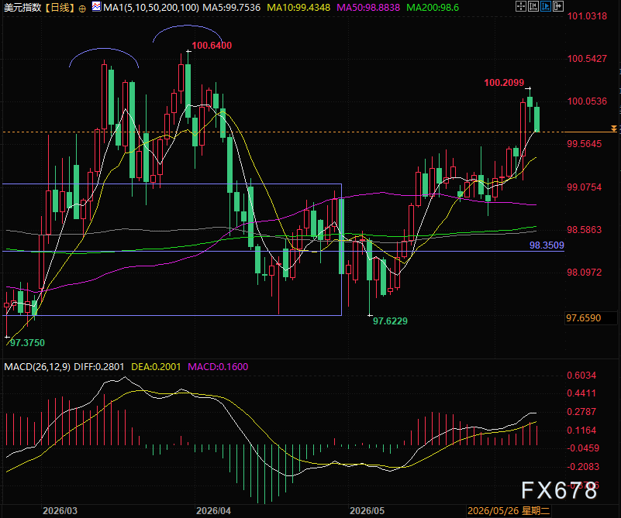Click the MA50:98.8838 value

click(368, 8)
